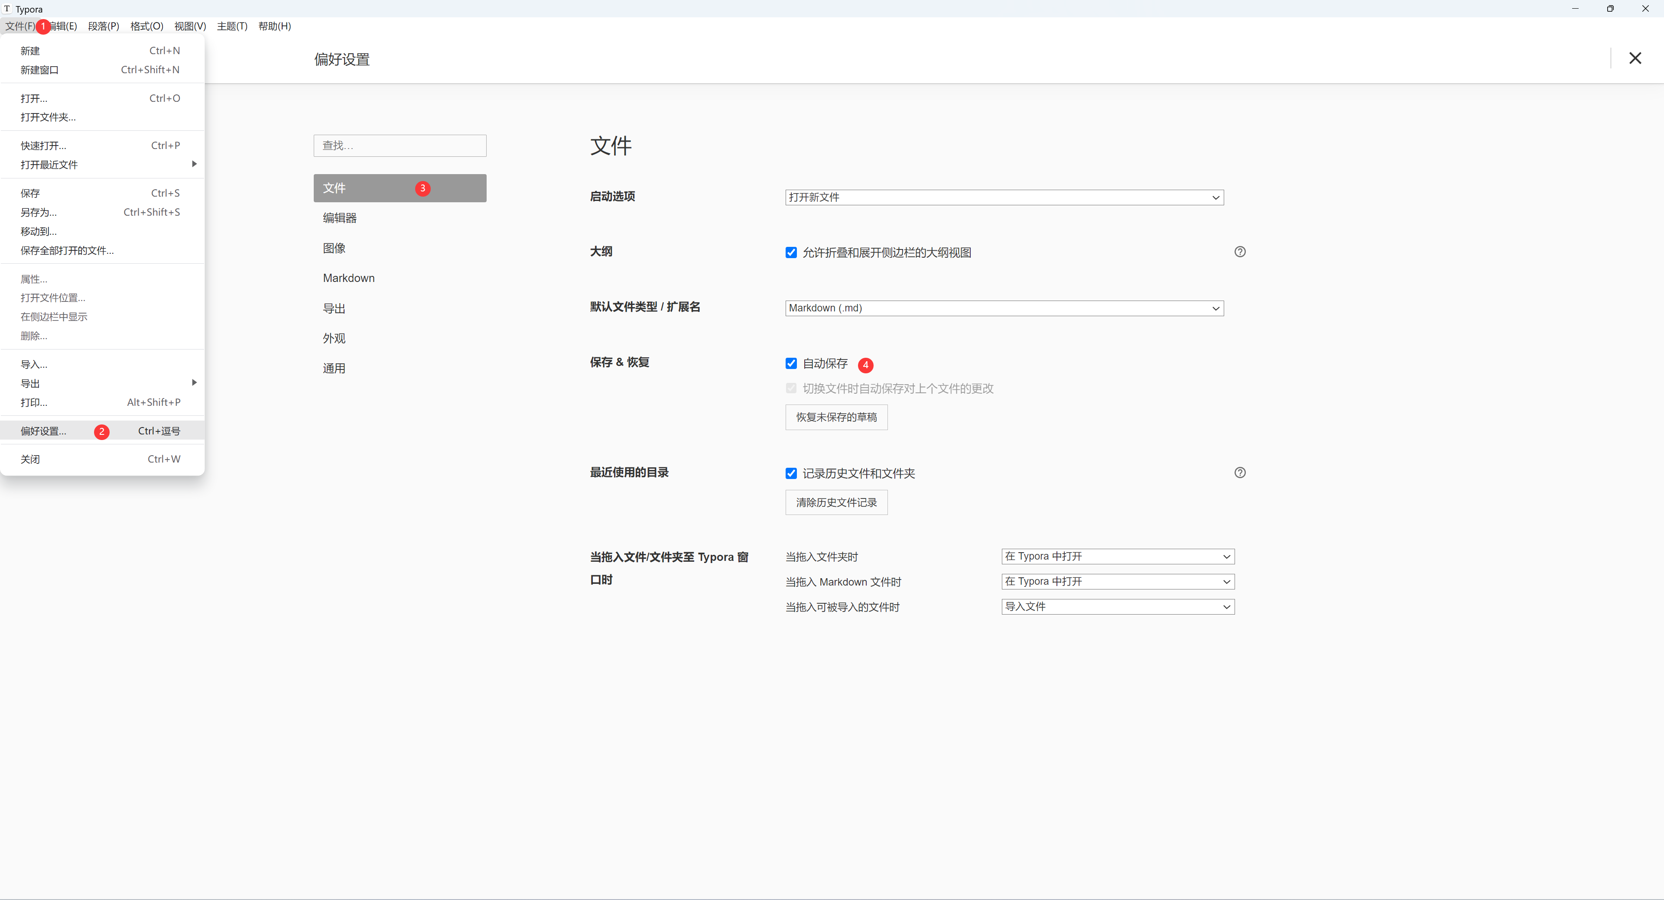
Task: Open the 编辑(E) menu
Action: [x=63, y=26]
